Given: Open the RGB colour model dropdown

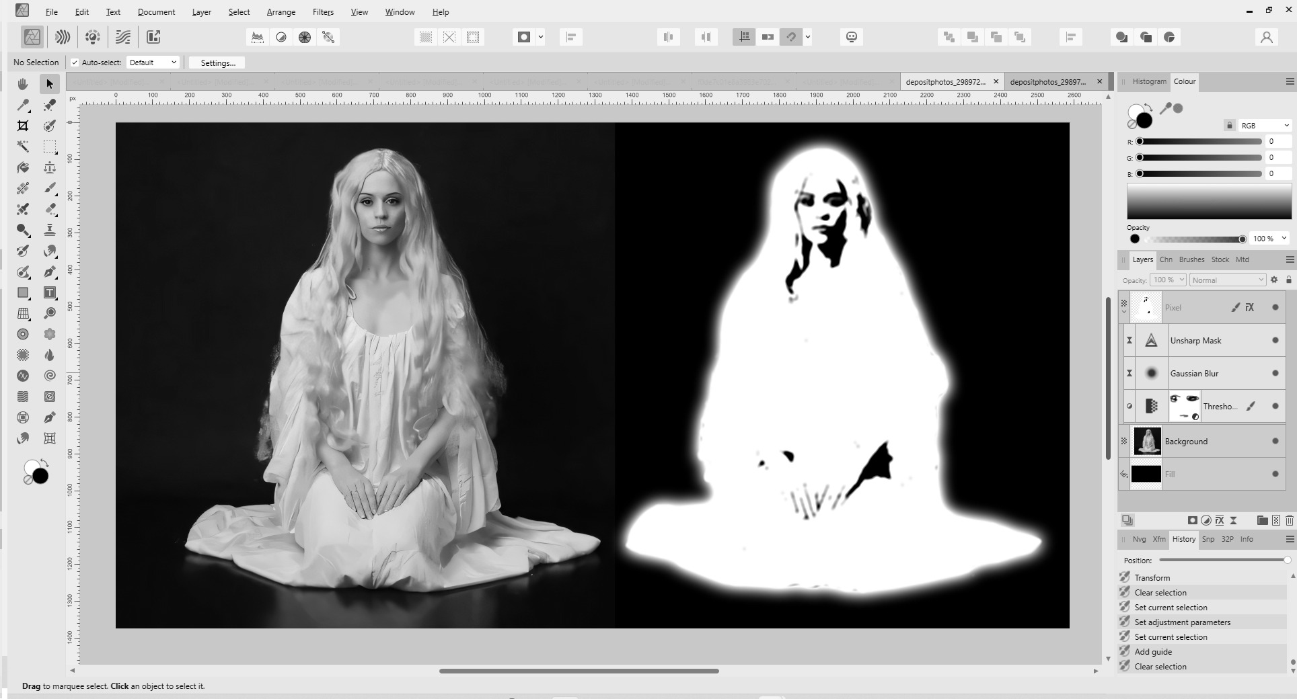Looking at the screenshot, I should [1265, 125].
